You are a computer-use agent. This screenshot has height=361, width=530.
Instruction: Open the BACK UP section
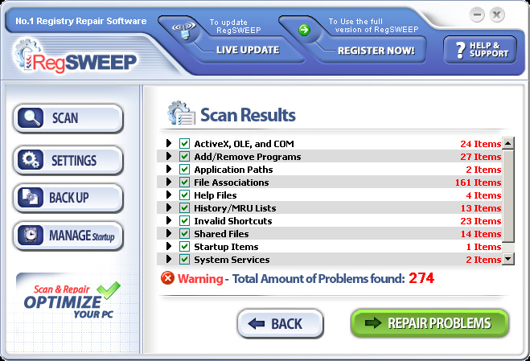[x=68, y=198]
